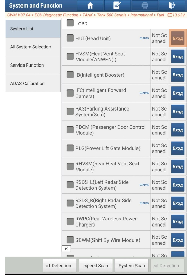Click Вход for PAS Parking Assistance
This screenshot has width=187, height=275.
(177, 112)
